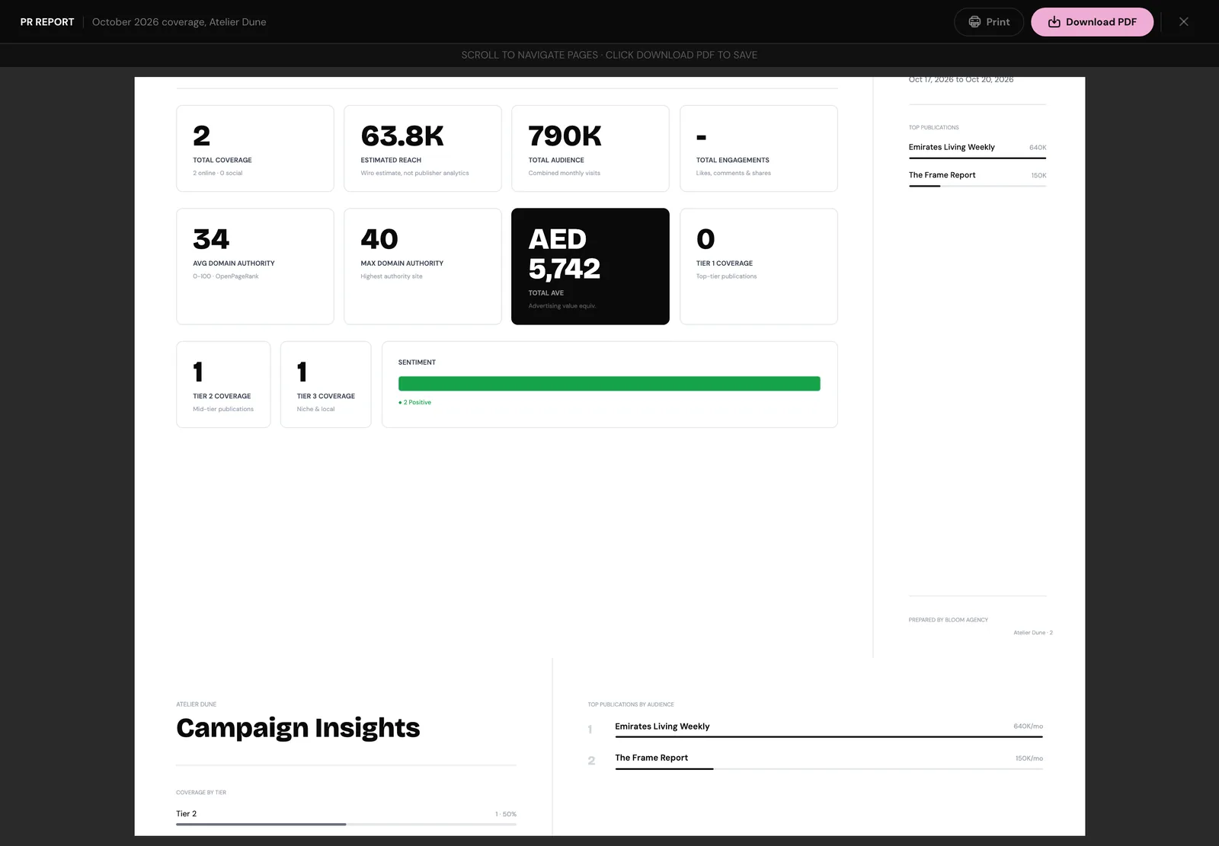The height and width of the screenshot is (846, 1219).
Task: Click The Frame Report in audience ranking
Action: [651, 758]
